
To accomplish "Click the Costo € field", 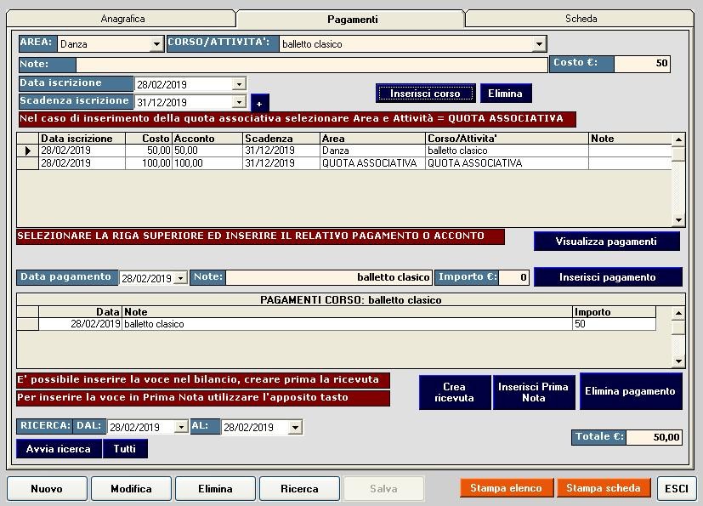I will coord(642,64).
